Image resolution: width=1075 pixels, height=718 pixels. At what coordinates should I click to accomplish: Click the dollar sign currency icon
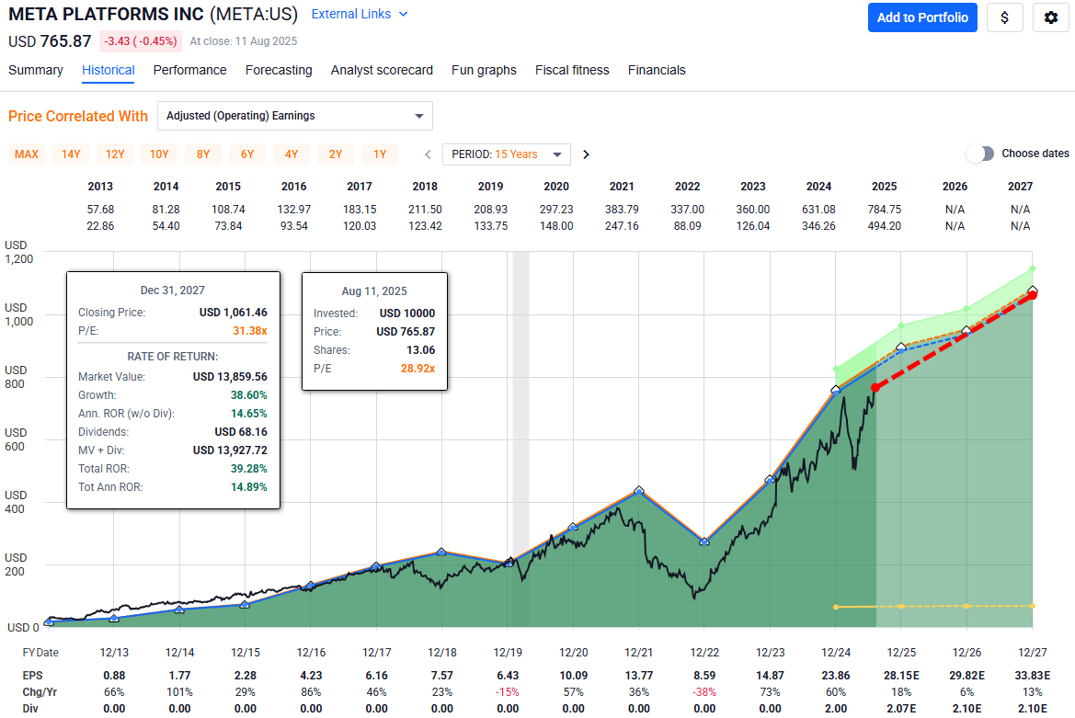coord(1004,17)
